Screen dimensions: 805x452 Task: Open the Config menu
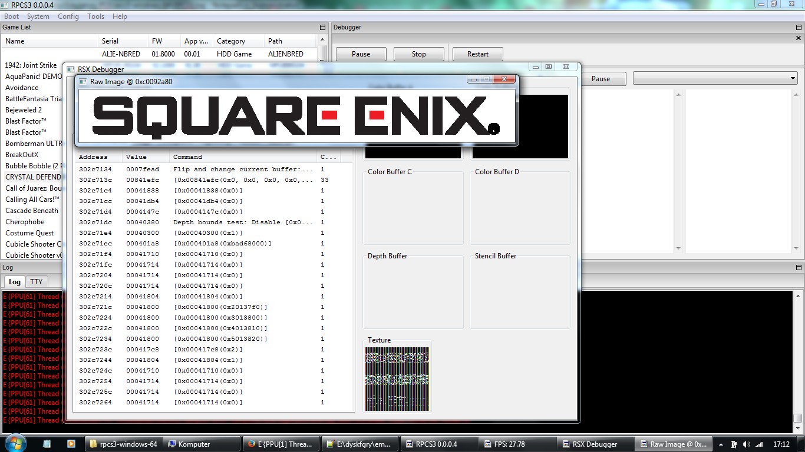click(68, 16)
